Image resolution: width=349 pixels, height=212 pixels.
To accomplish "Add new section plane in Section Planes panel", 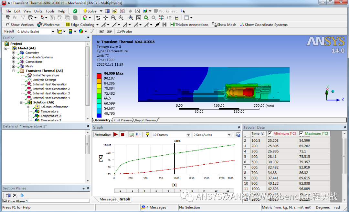I will (x=8, y=195).
